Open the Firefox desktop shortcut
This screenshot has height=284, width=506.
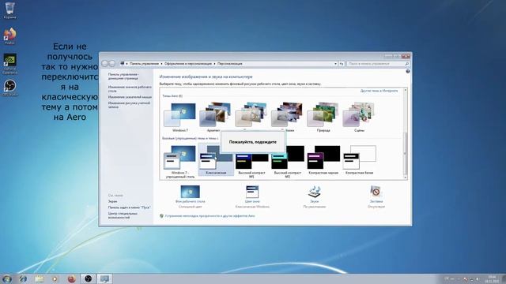pyautogui.click(x=10, y=35)
